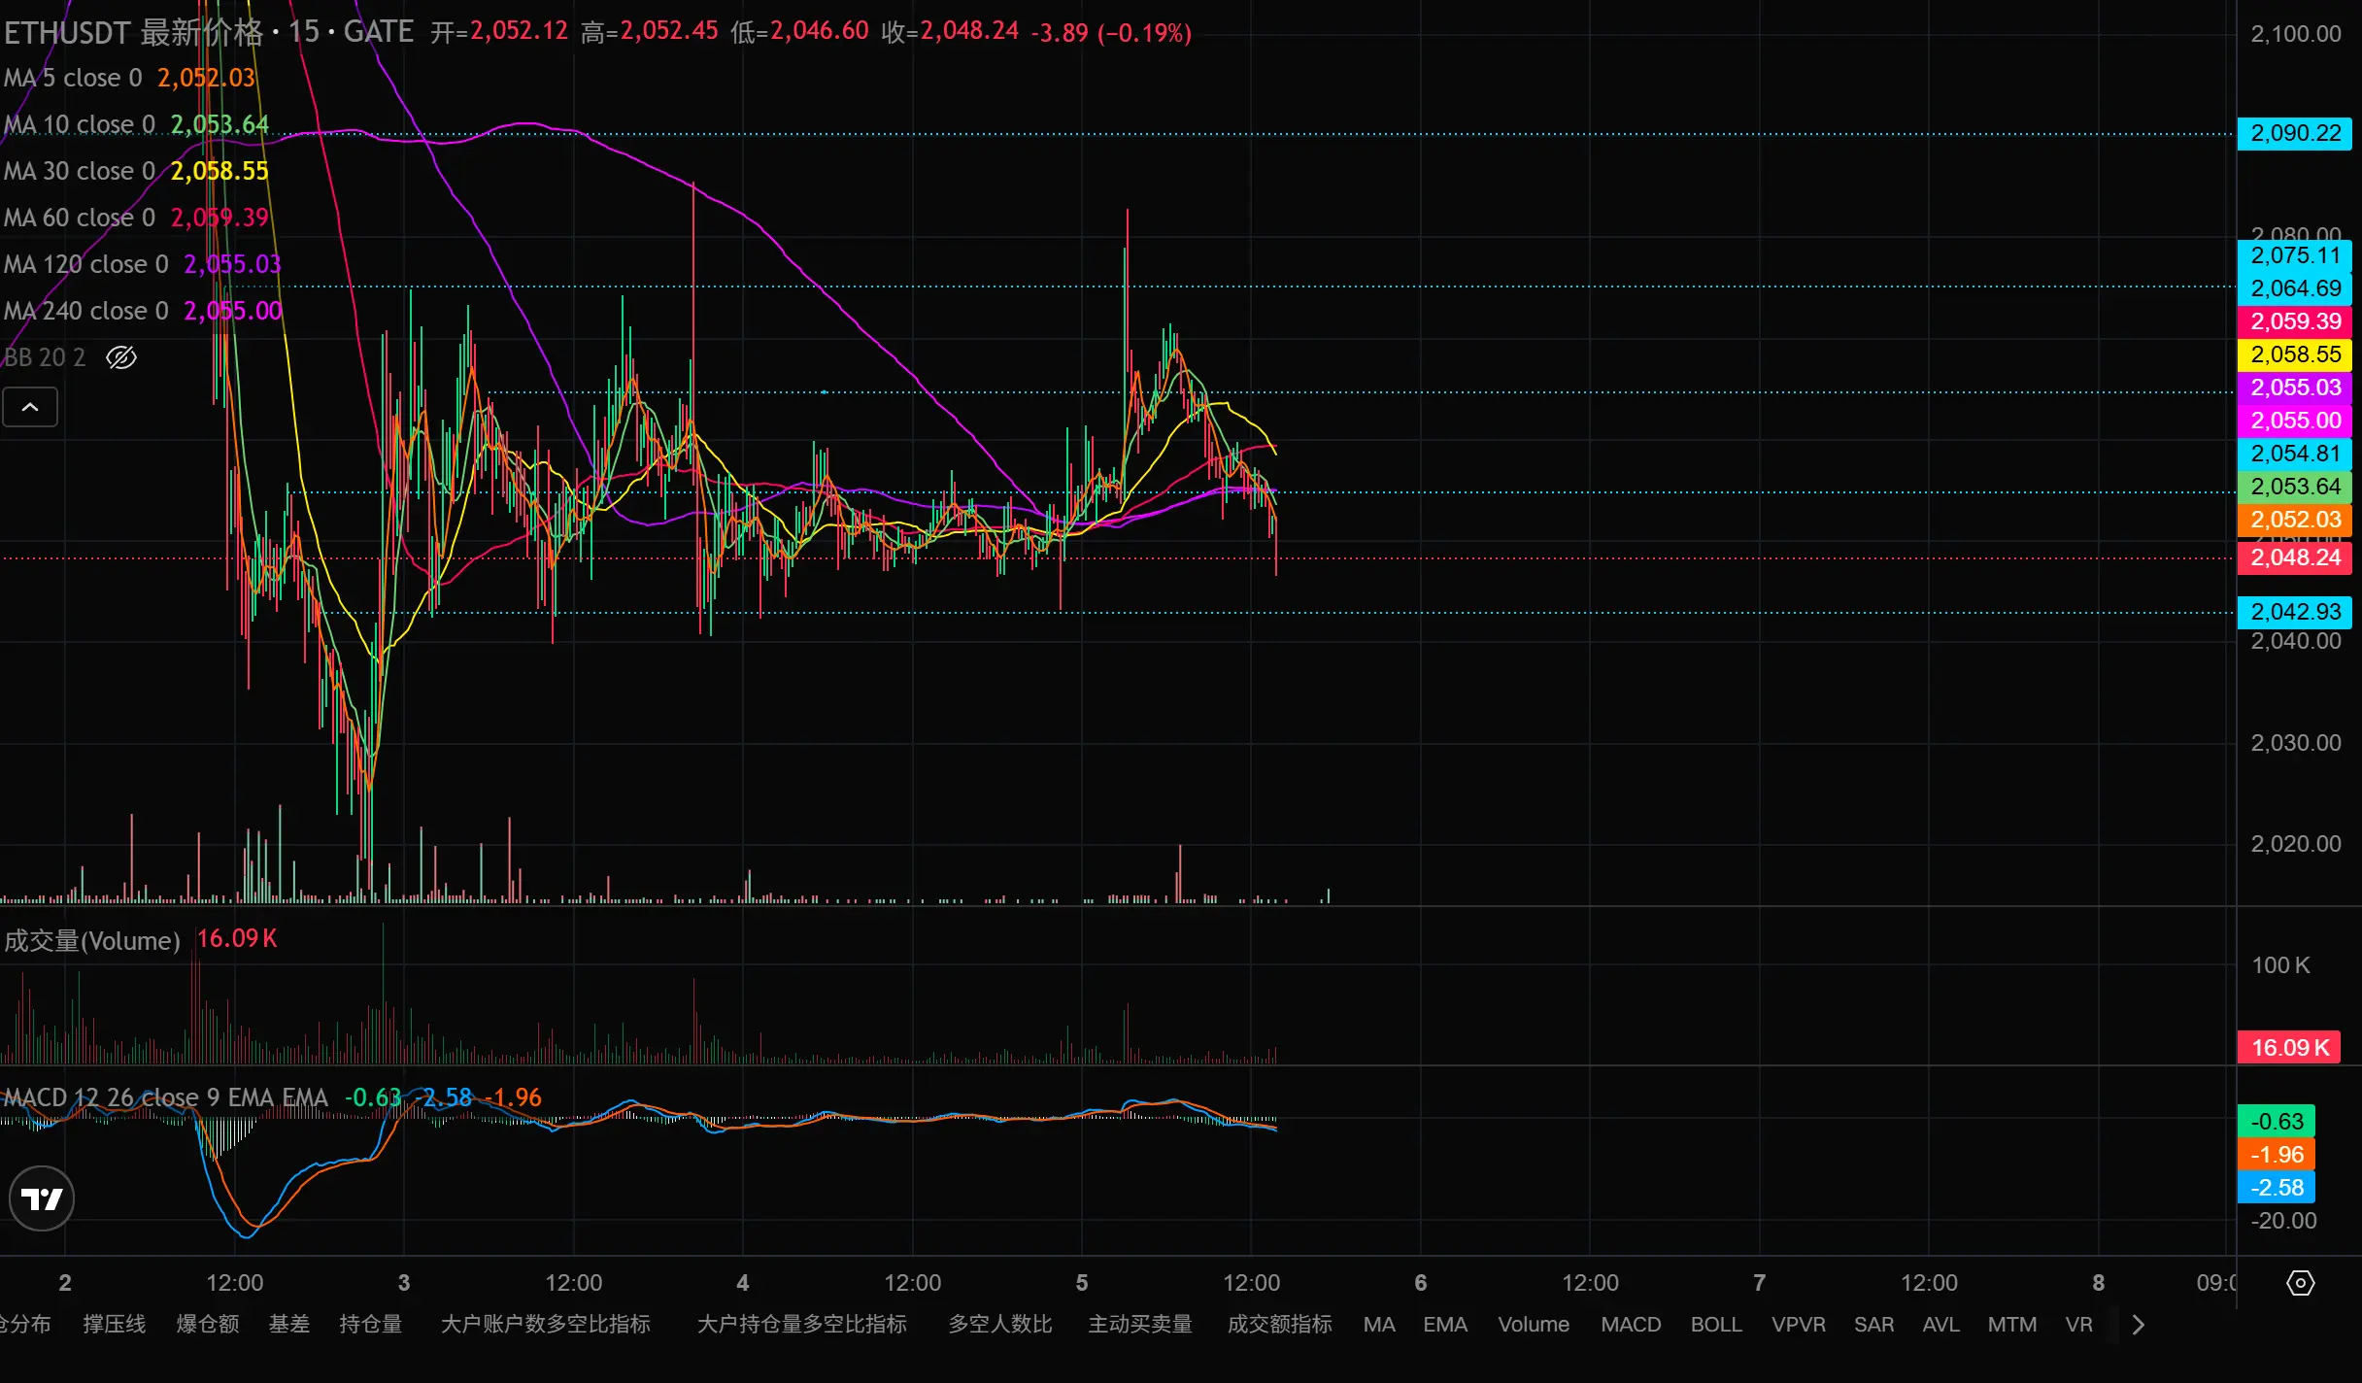2362x1383 pixels.
Task: Select the BOLL indicator tab
Action: point(1716,1325)
